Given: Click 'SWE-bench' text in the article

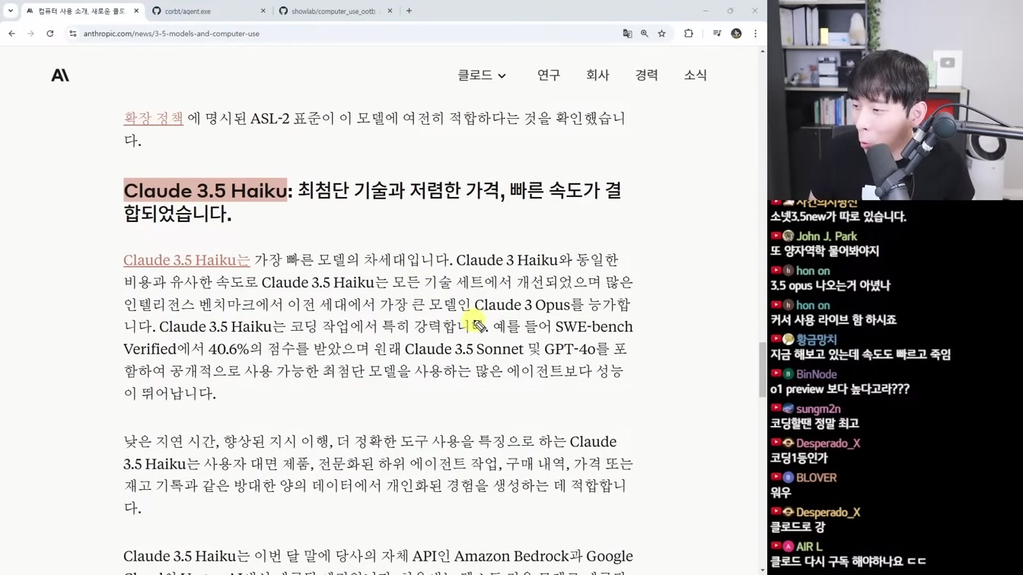Looking at the screenshot, I should [594, 326].
